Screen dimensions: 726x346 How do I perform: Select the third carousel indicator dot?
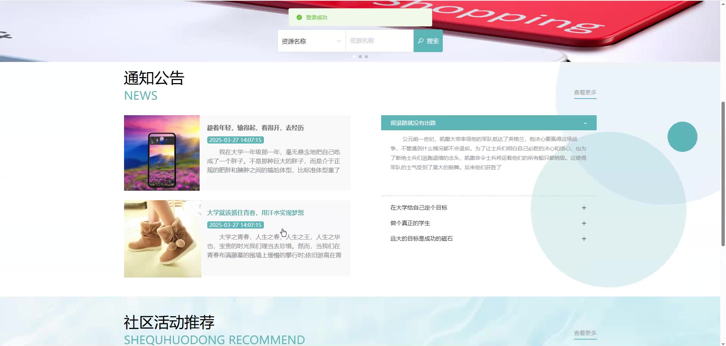point(366,57)
